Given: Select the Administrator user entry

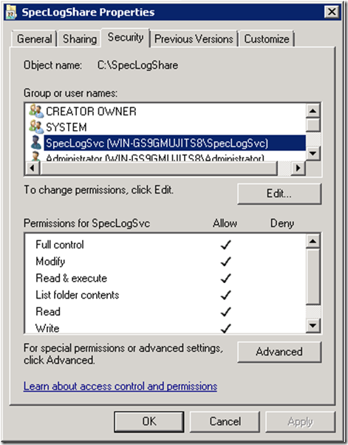Looking at the screenshot, I should coord(154,157).
